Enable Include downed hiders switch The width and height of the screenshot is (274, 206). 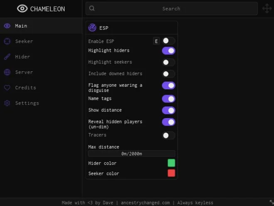coord(168,74)
